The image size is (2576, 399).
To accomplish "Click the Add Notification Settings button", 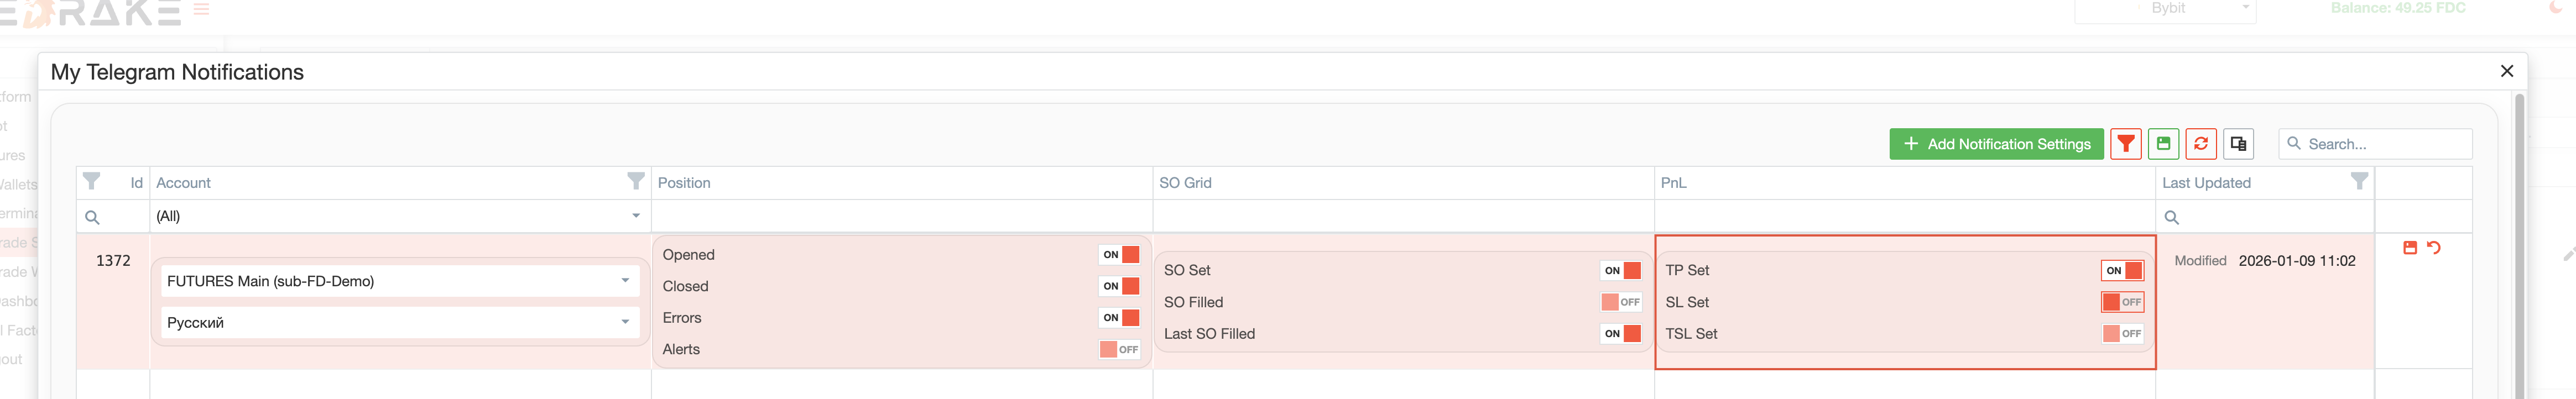I will pos(1996,143).
